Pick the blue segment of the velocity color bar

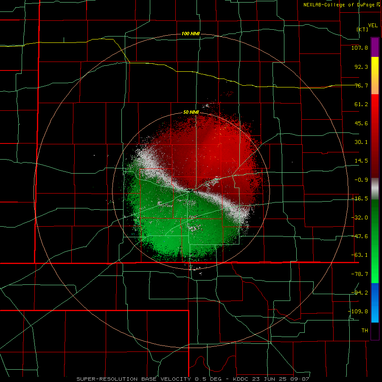(375, 303)
